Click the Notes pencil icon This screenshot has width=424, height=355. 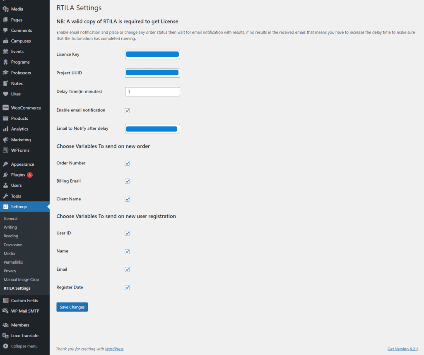coord(5,83)
